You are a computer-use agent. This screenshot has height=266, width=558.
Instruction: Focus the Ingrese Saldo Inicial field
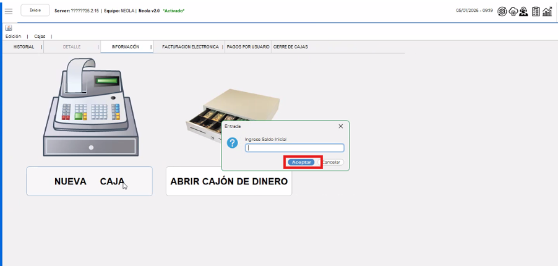point(294,148)
